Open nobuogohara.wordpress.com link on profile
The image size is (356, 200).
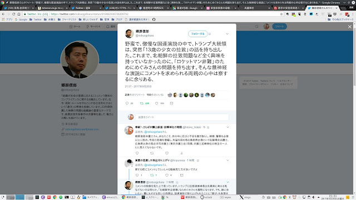tap(82, 129)
